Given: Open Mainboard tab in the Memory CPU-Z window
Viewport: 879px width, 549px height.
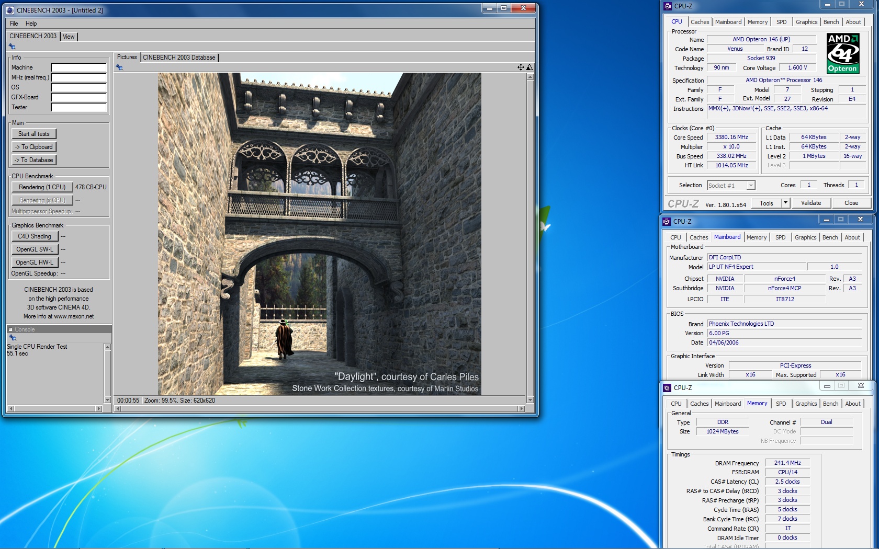Looking at the screenshot, I should [x=728, y=404].
